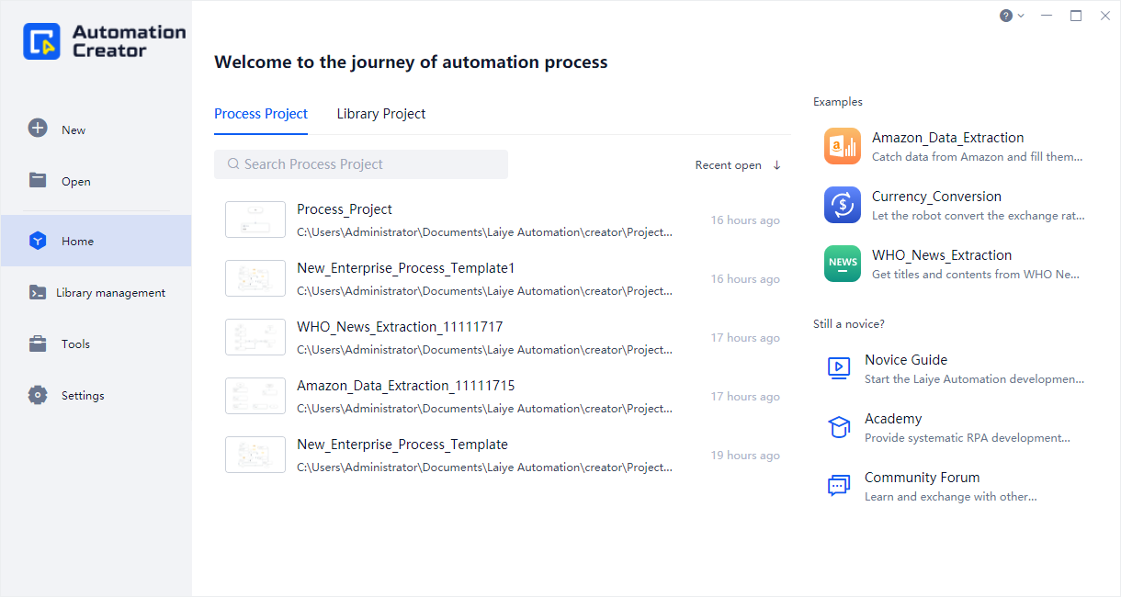Click the Tools briefcase icon

pyautogui.click(x=38, y=344)
